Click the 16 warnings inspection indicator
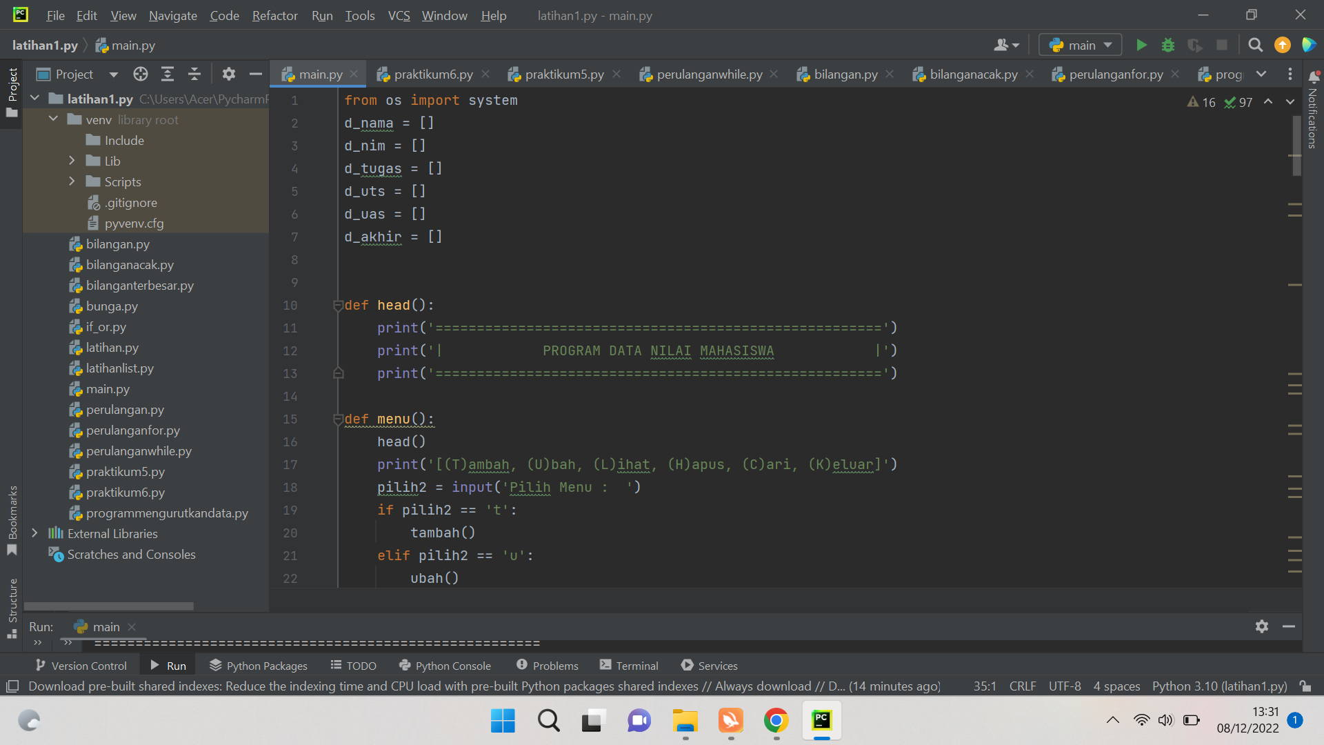Viewport: 1324px width, 745px height. click(x=1201, y=101)
